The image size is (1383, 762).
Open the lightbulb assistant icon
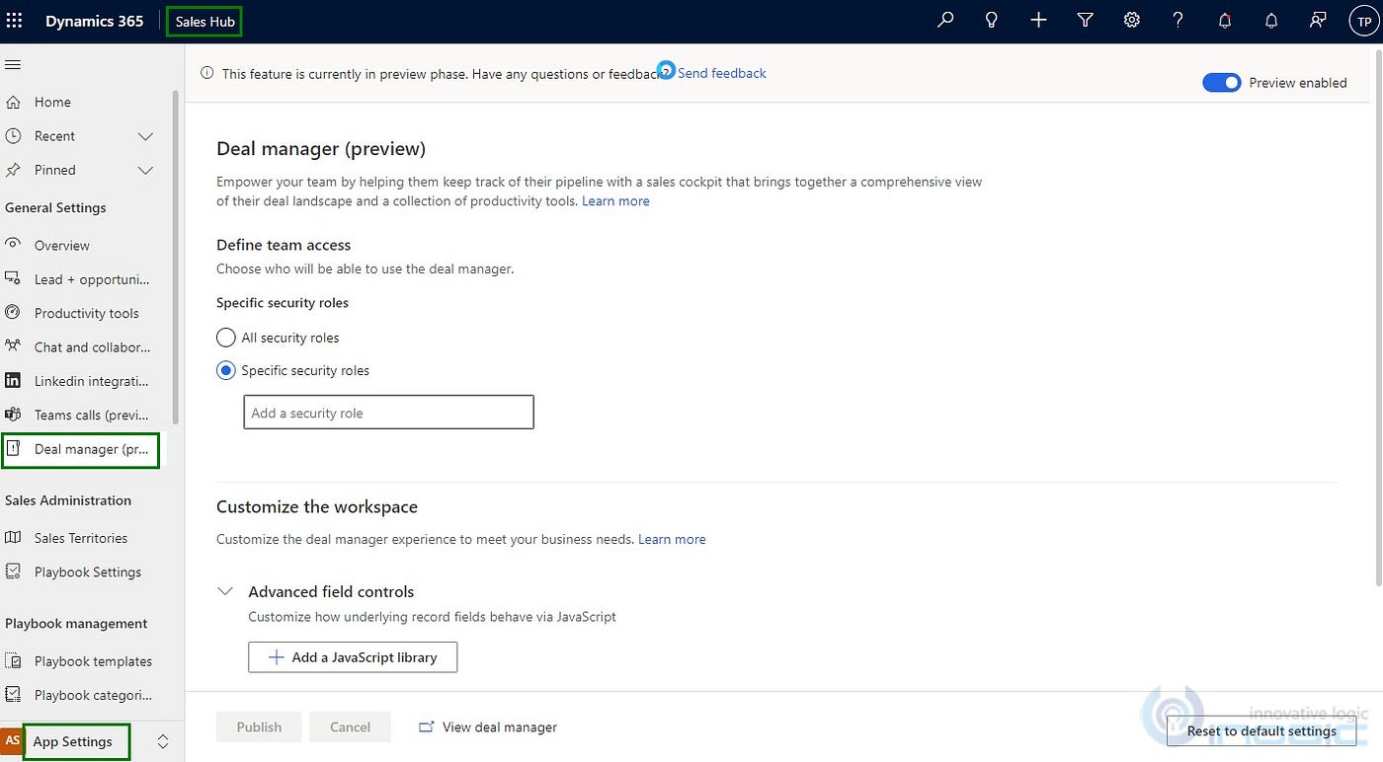tap(992, 20)
